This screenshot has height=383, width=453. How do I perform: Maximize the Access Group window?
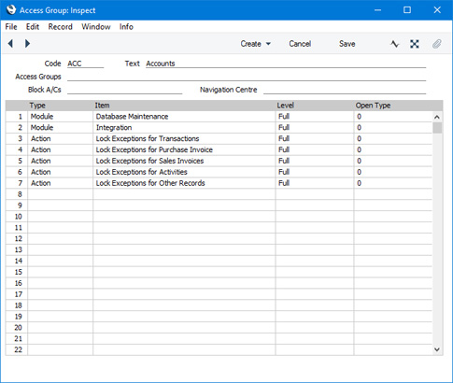point(407,10)
